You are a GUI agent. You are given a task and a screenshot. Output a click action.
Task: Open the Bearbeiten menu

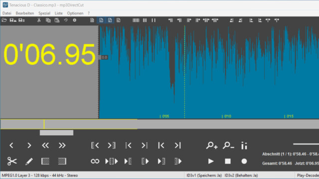[25, 13]
